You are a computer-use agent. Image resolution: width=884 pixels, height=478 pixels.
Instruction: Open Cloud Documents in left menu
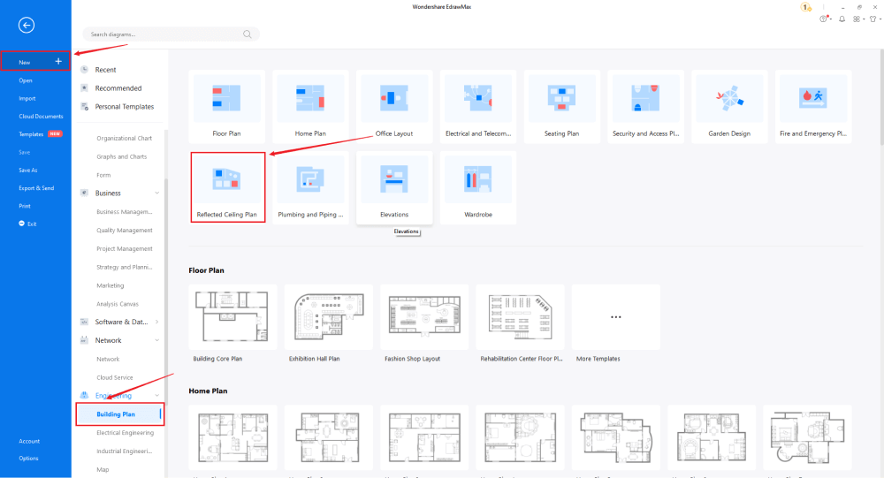click(x=41, y=116)
